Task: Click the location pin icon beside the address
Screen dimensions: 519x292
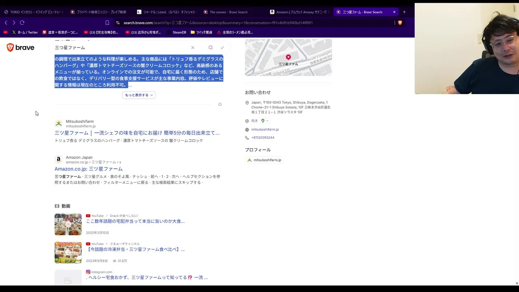Action: point(247,103)
